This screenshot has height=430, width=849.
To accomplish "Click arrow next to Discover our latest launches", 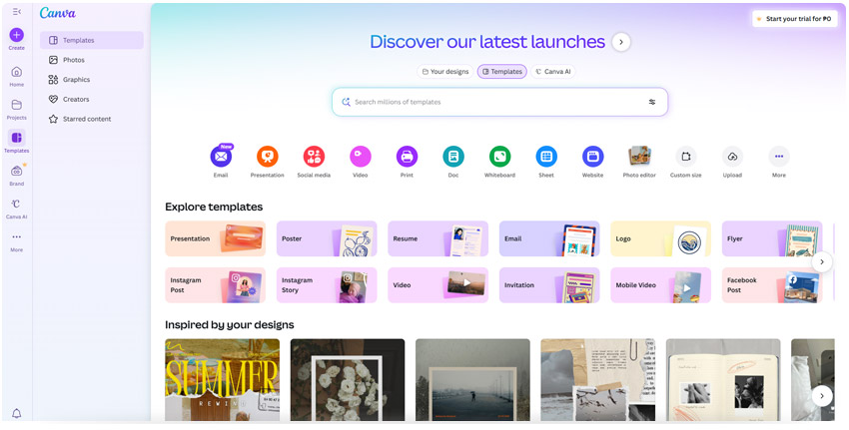I will tap(621, 42).
